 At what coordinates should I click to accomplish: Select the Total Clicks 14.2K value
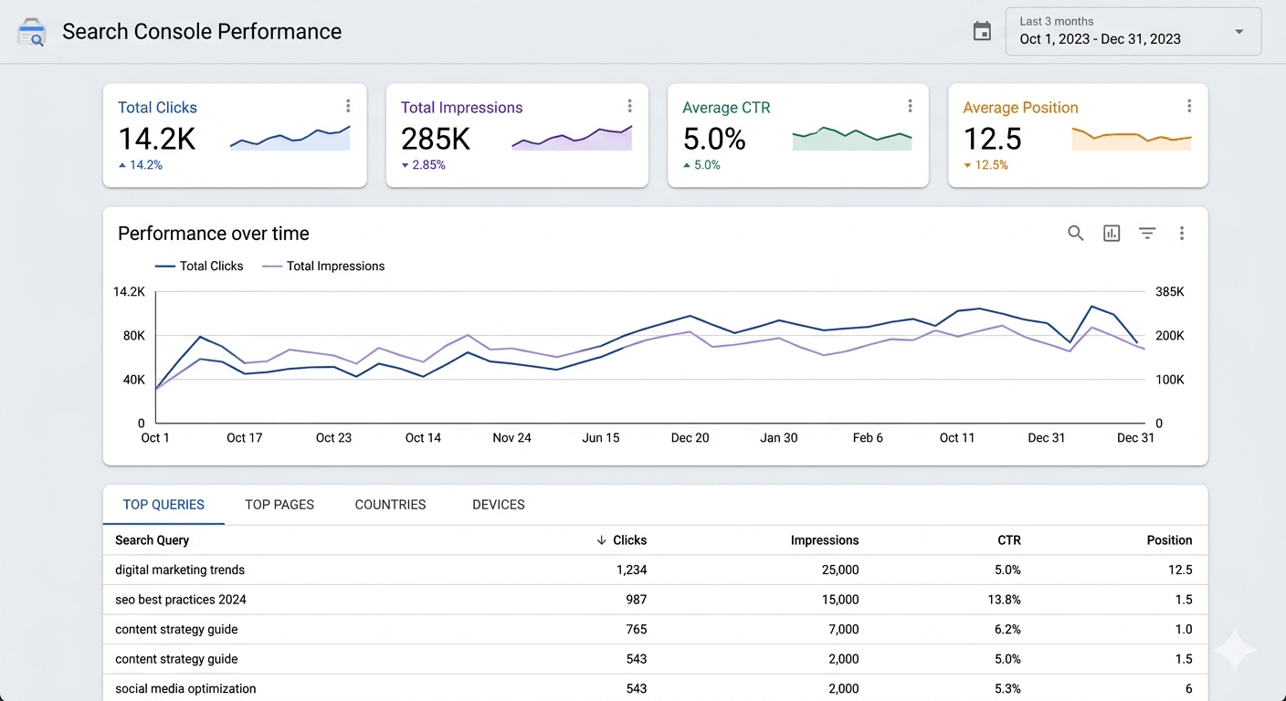pyautogui.click(x=157, y=139)
